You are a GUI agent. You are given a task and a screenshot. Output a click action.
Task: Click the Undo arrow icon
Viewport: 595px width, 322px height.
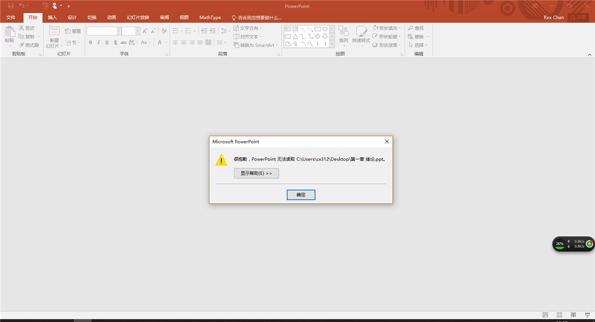pos(22,6)
